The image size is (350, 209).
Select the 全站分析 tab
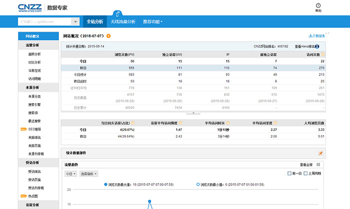(94, 22)
